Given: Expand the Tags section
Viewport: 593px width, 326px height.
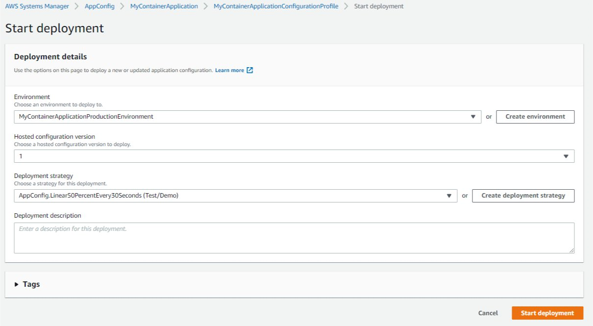Looking at the screenshot, I should point(31,284).
